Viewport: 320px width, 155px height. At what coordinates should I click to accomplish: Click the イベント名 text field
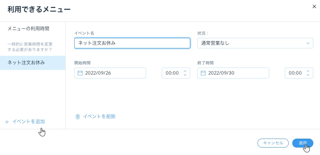(132, 43)
